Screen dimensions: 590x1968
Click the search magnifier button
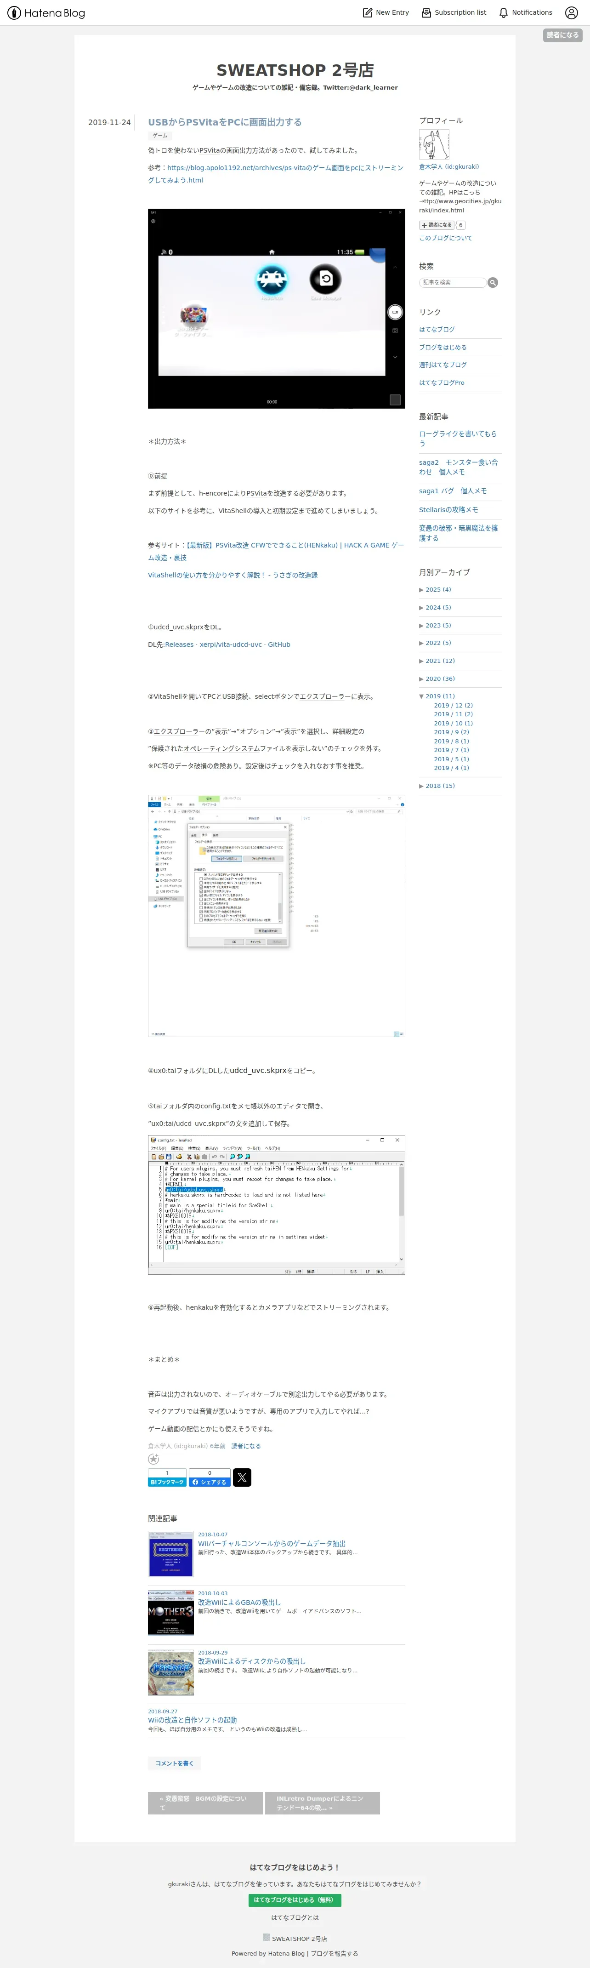click(x=493, y=283)
